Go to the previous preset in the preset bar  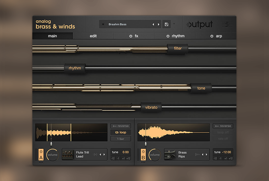tap(153, 25)
